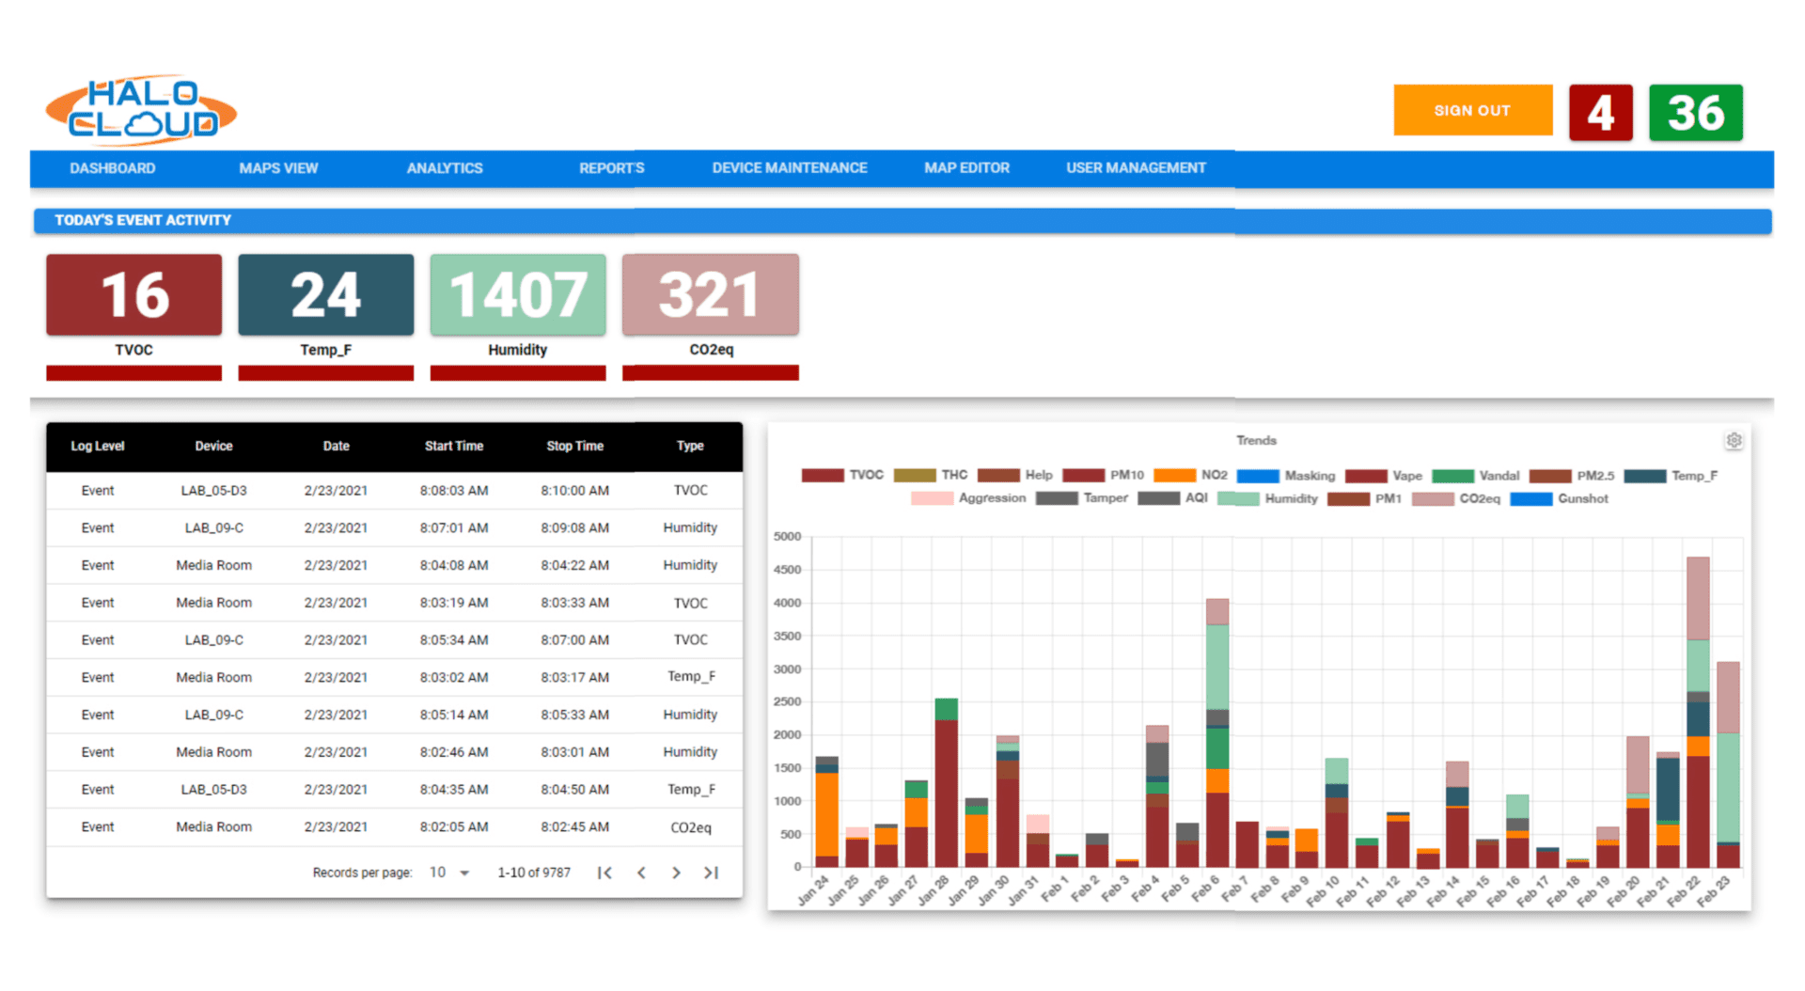Jump to the last records page
1805x991 pixels.
click(x=712, y=873)
